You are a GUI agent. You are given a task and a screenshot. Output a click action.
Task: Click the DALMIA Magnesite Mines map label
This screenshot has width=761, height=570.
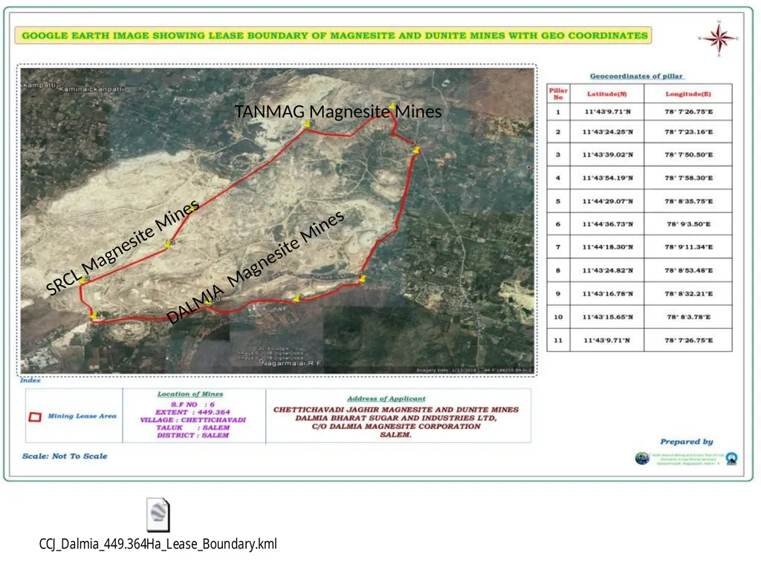pyautogui.click(x=256, y=266)
